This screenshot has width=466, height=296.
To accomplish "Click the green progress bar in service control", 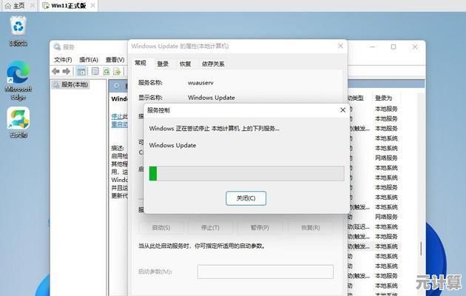I will click(153, 173).
